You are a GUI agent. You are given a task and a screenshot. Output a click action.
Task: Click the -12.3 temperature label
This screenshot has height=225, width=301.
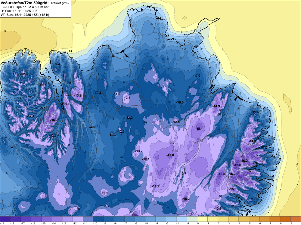(x=121, y=131)
